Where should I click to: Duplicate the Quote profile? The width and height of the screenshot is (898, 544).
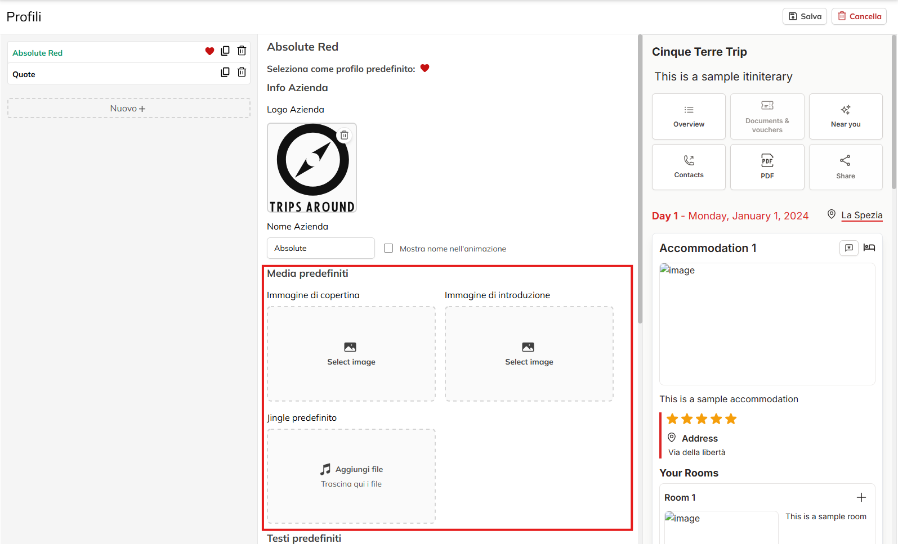tap(225, 73)
